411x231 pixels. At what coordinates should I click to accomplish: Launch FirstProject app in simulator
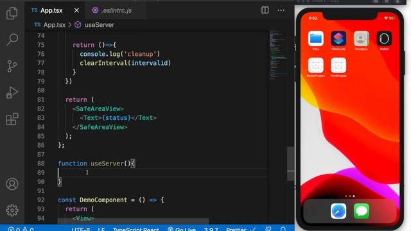coord(338,65)
